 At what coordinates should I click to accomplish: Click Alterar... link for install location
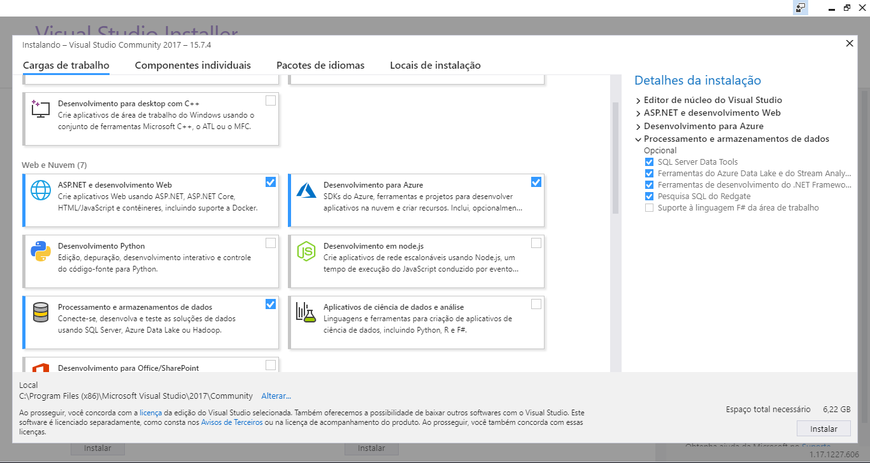[x=276, y=396]
